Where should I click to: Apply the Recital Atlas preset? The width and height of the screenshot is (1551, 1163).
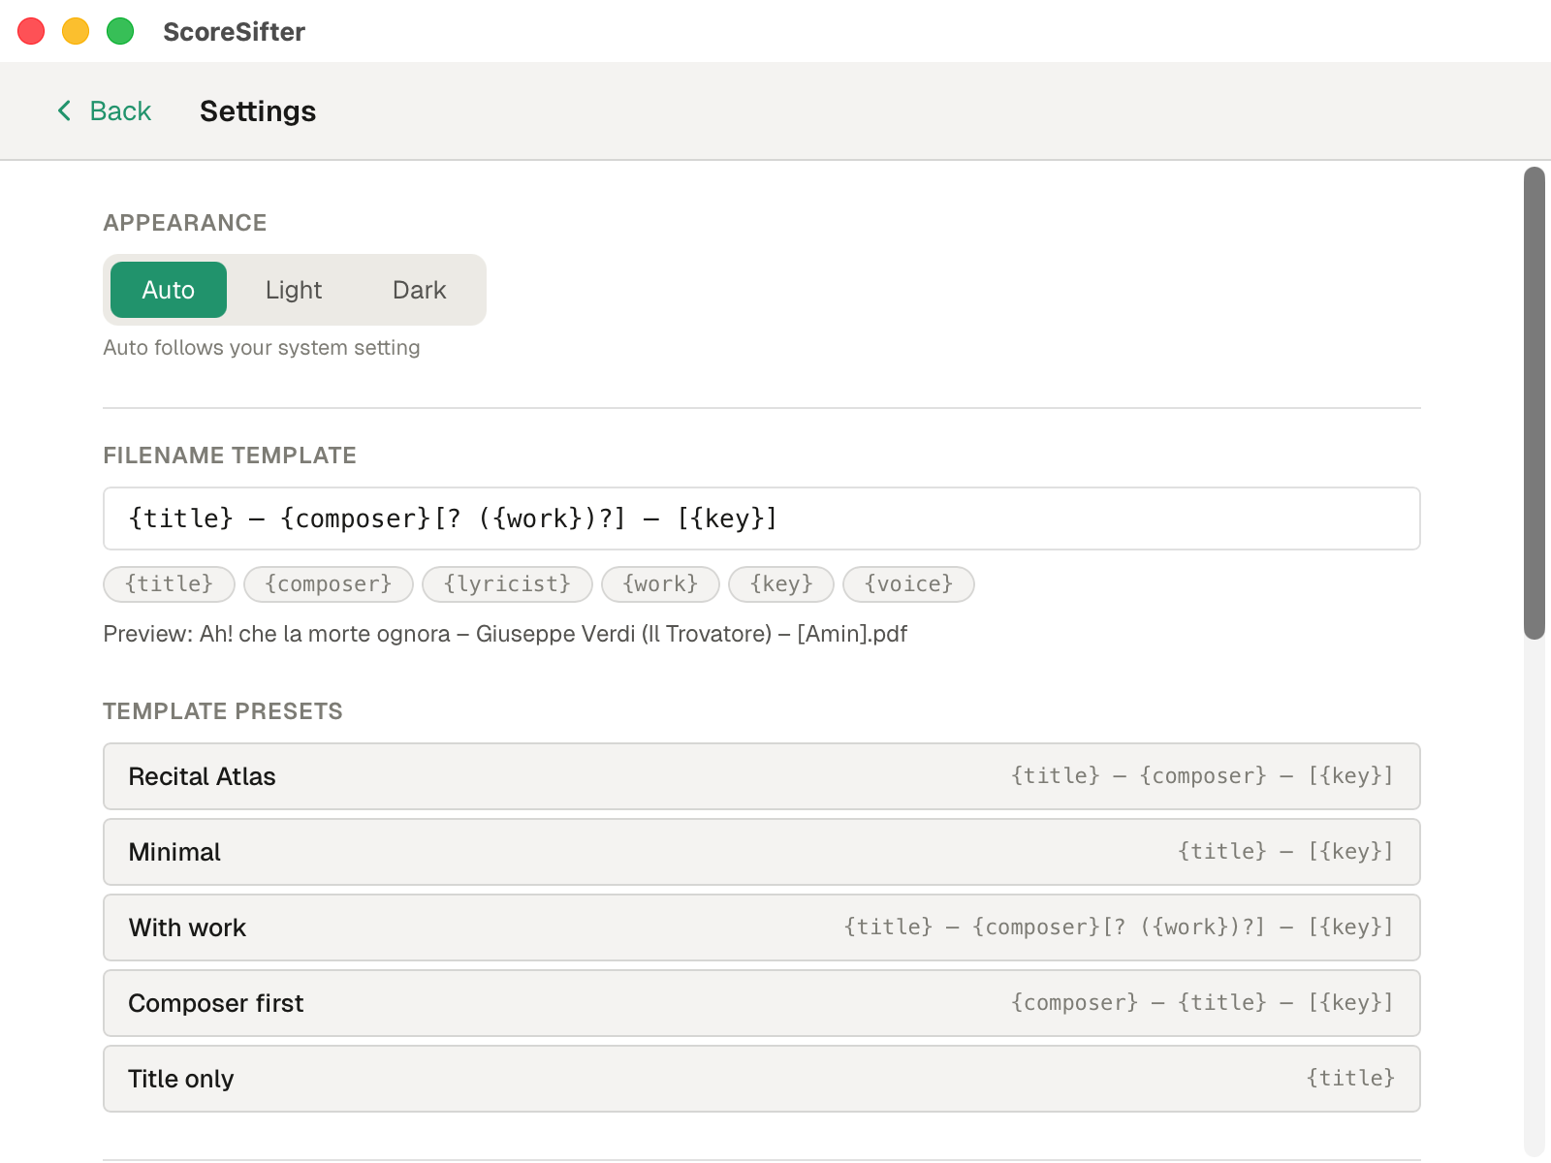point(761,775)
